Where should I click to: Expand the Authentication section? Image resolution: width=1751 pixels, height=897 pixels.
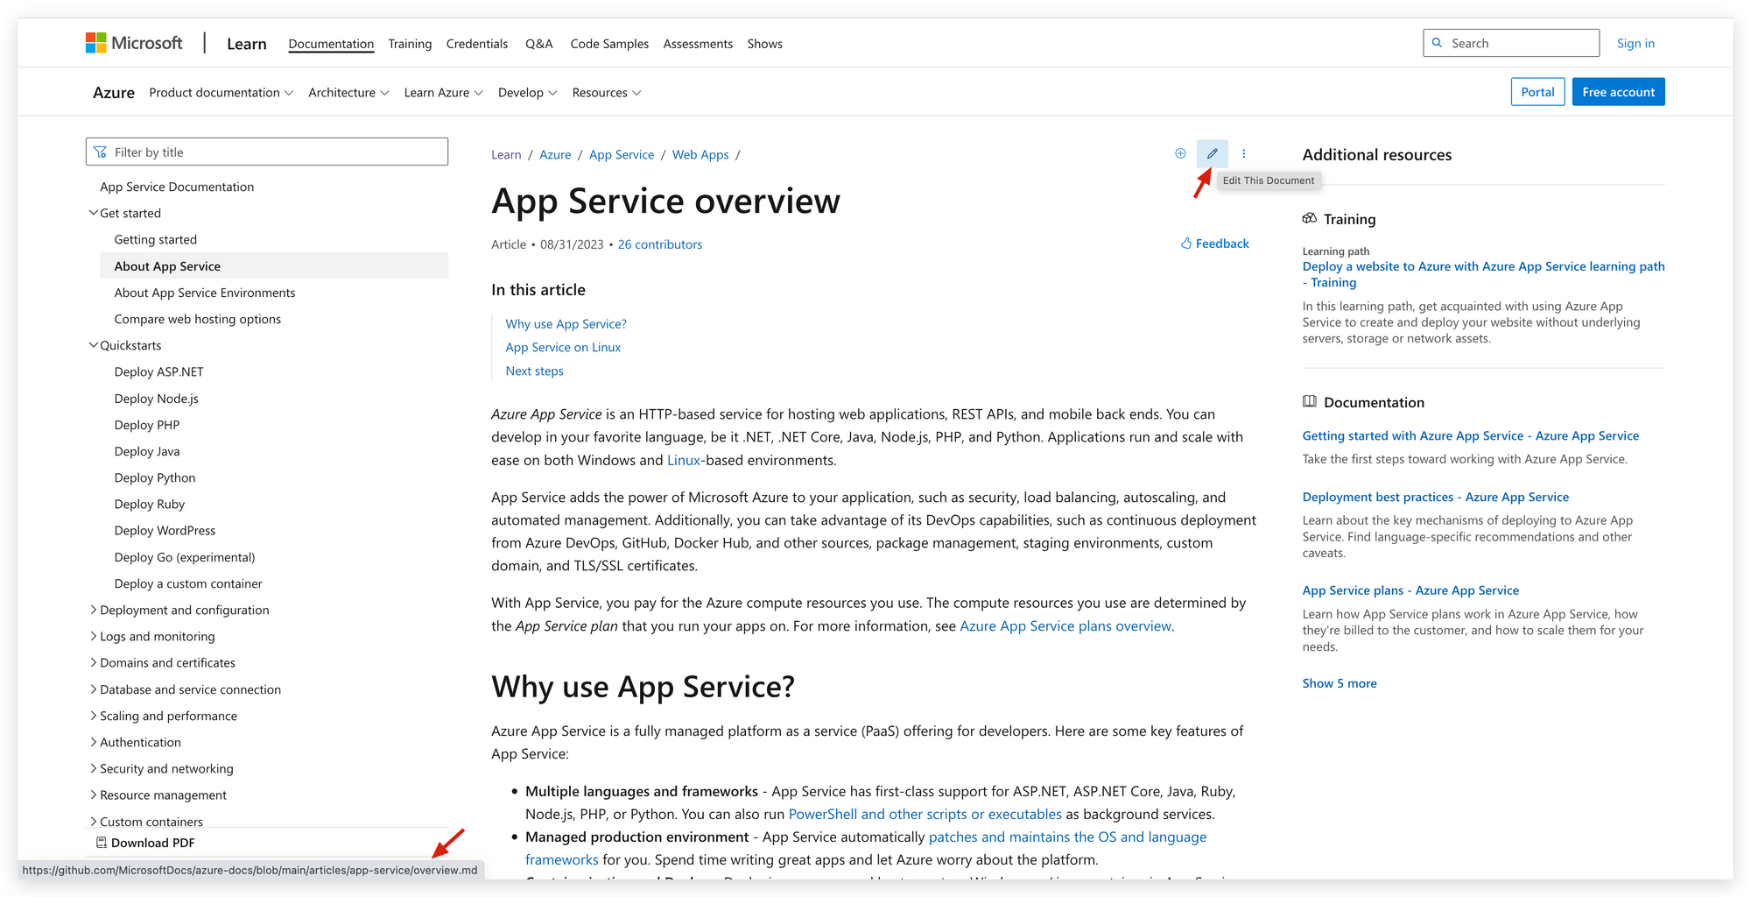[94, 742]
